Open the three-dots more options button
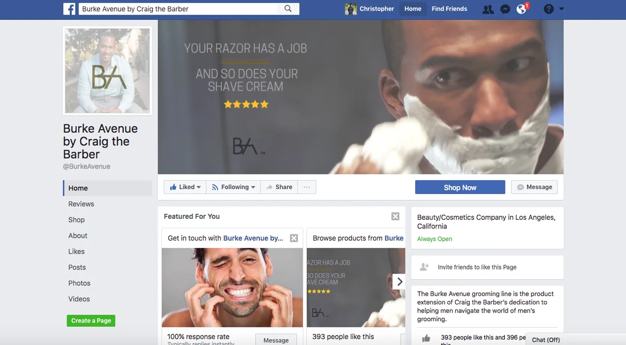Image resolution: width=626 pixels, height=345 pixels. 307,187
